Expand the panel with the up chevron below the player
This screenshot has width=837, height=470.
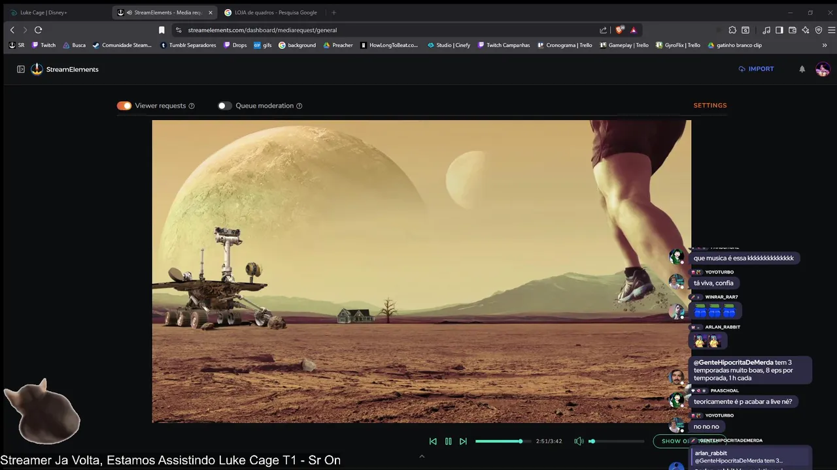(x=422, y=456)
